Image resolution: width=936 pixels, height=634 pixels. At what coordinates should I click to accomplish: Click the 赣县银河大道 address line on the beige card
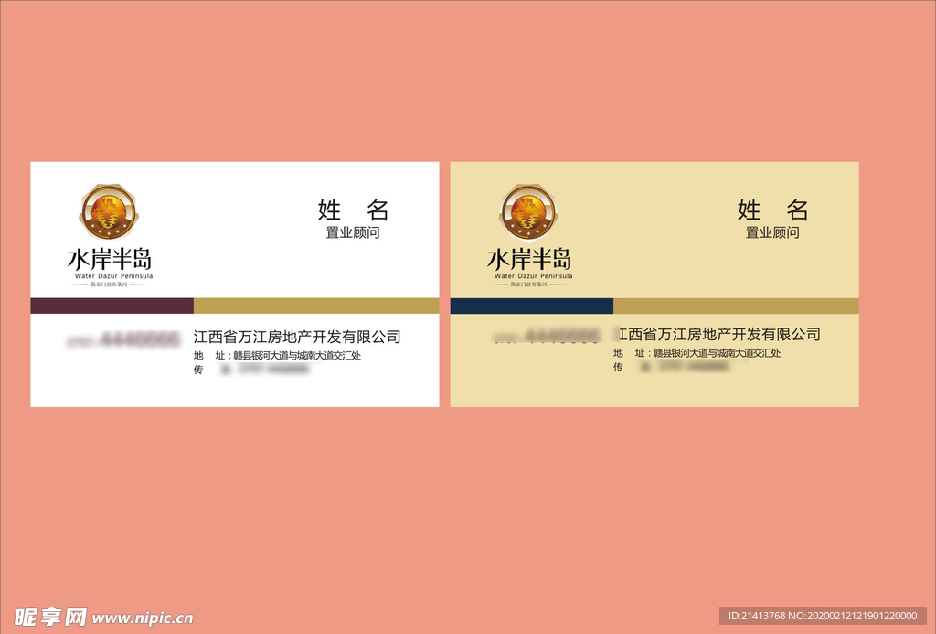tap(697, 353)
